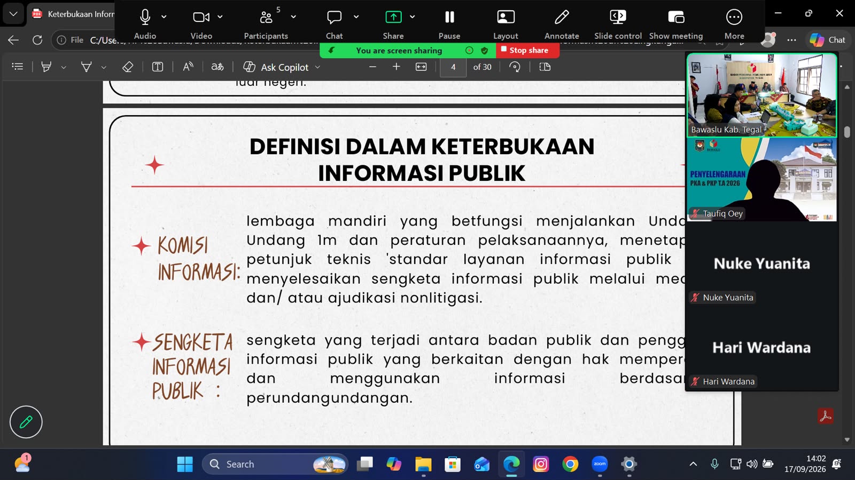Select the PDF highlight tool
This screenshot has width=855, height=480.
click(46, 67)
